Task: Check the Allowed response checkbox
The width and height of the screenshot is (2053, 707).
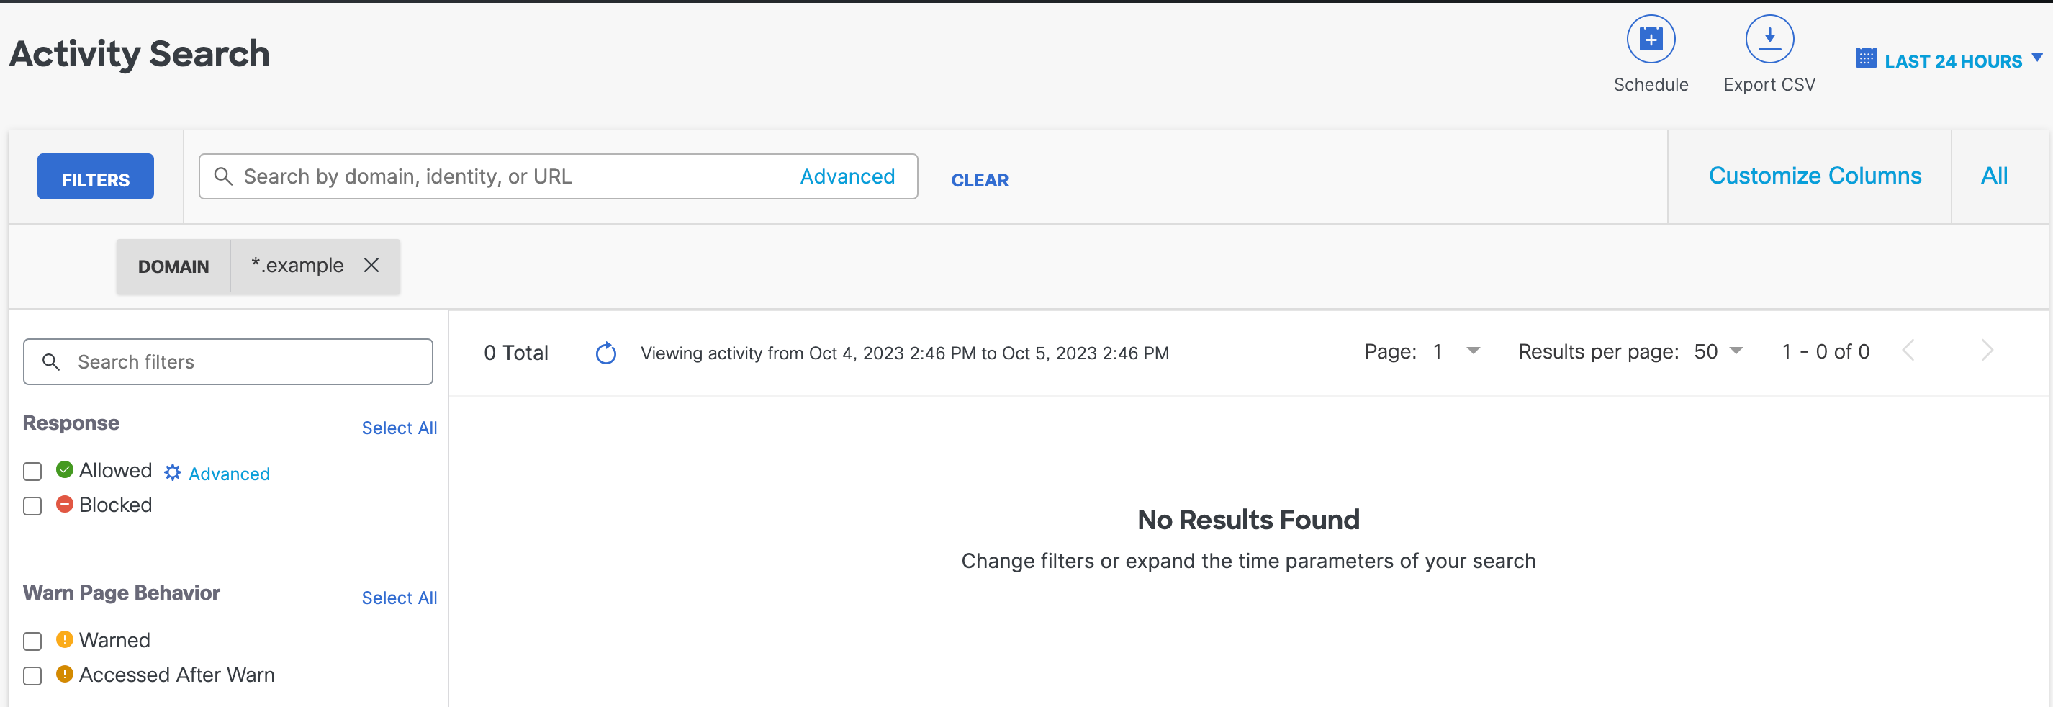Action: coord(32,472)
